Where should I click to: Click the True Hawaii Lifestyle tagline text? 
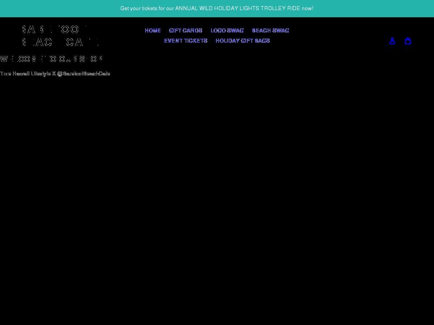[x=55, y=74]
